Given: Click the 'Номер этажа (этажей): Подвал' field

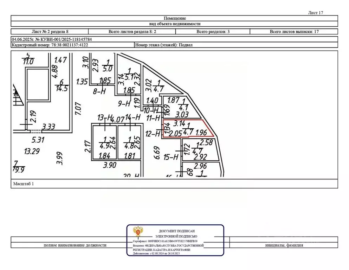Looking at the screenshot, I should (x=164, y=45).
